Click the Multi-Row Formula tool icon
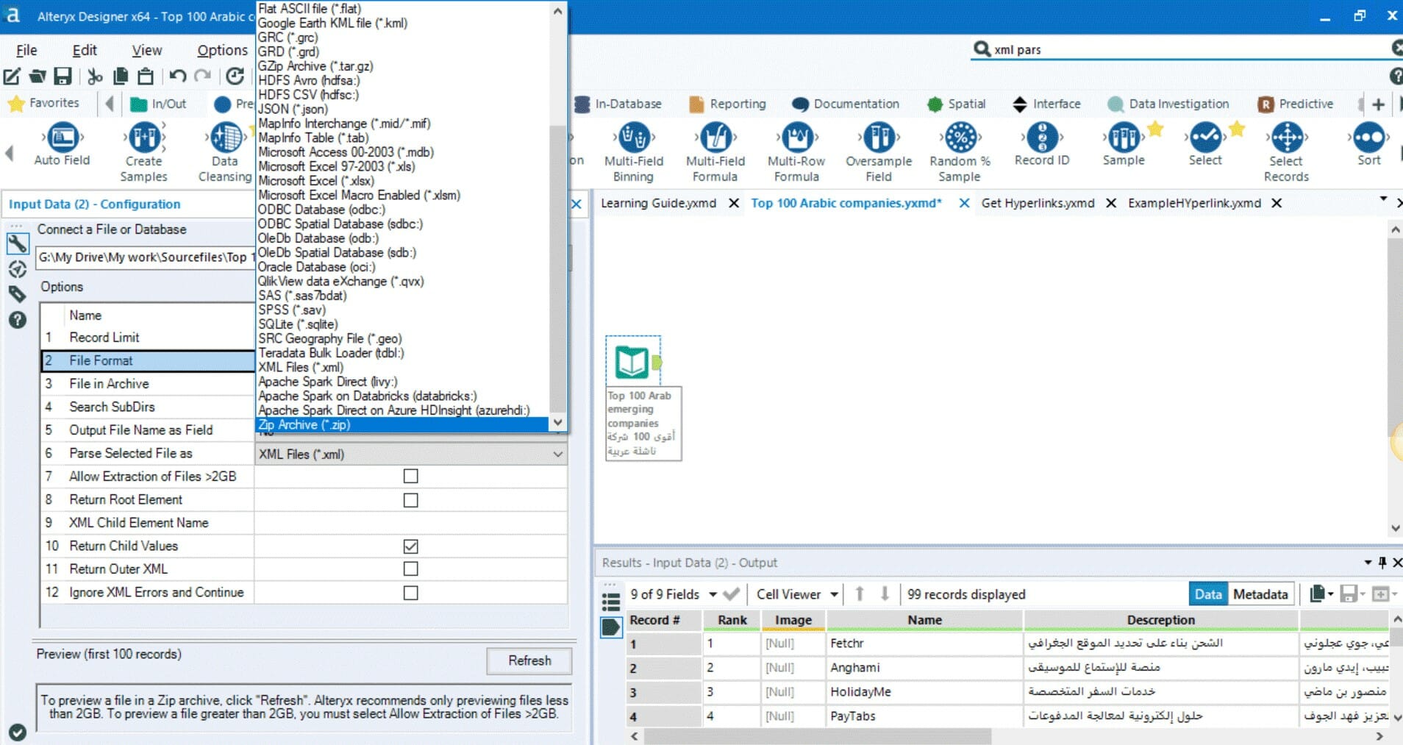 [797, 138]
